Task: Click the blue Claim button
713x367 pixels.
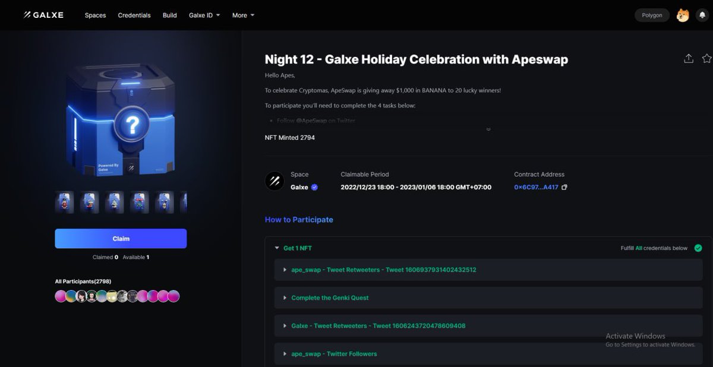Action: click(121, 239)
